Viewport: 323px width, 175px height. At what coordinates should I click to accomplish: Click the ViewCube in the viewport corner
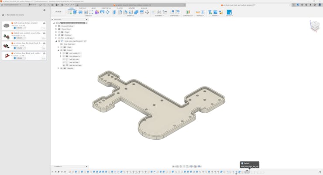[x=314, y=27]
